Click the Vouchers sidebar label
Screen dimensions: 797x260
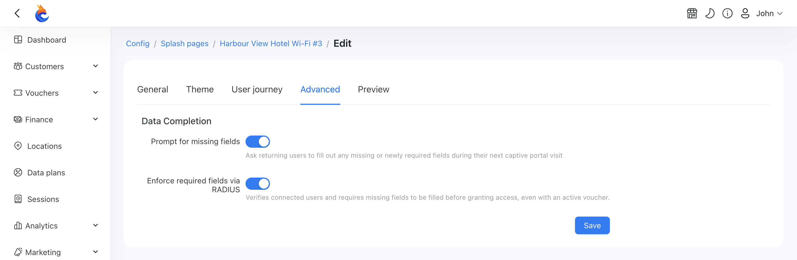click(x=42, y=93)
